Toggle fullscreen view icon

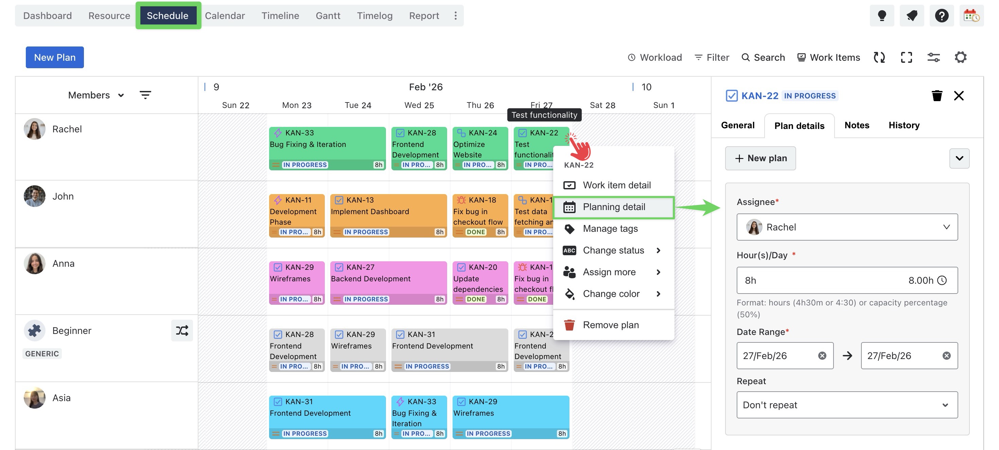pyautogui.click(x=906, y=58)
